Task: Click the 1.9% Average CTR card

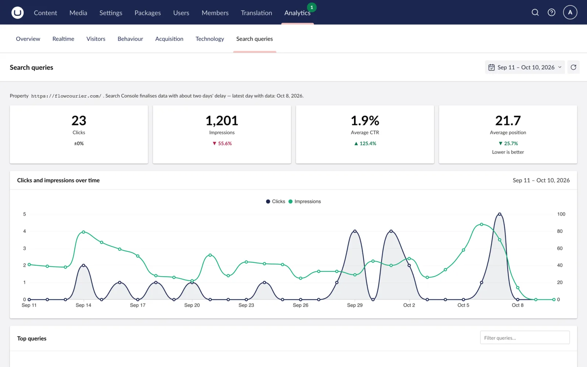Action: pos(365,134)
